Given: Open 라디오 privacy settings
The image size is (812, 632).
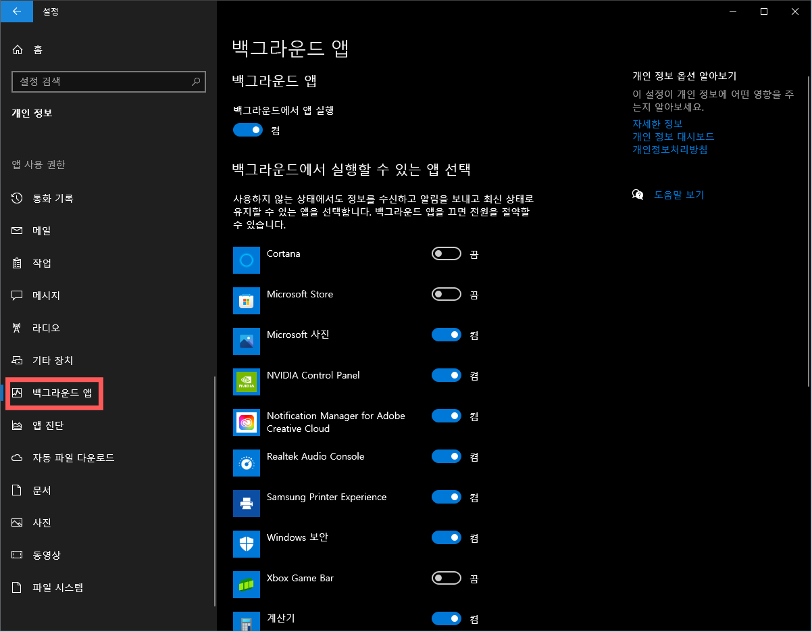Looking at the screenshot, I should (108, 328).
